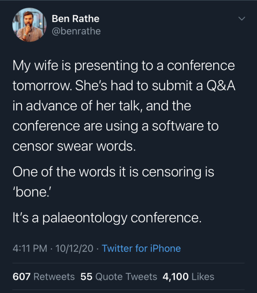The width and height of the screenshot is (257, 293).
Task: Click the Ben Rathe display name
Action: tap(75, 18)
